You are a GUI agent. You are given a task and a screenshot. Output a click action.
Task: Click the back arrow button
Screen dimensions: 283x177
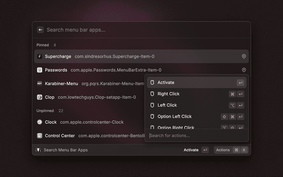click(40, 30)
